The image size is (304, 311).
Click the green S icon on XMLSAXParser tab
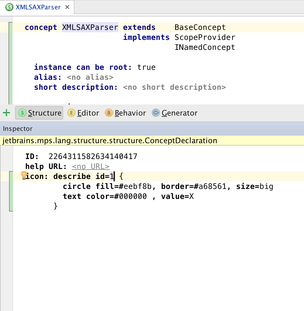pyautogui.click(x=10, y=7)
